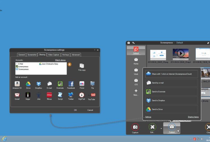Switch to the Video Capture tab
This screenshot has width=210, height=142.
pyautogui.click(x=54, y=55)
